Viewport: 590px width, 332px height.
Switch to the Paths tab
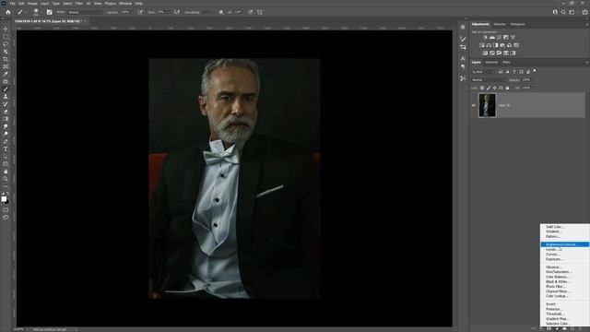click(x=506, y=62)
